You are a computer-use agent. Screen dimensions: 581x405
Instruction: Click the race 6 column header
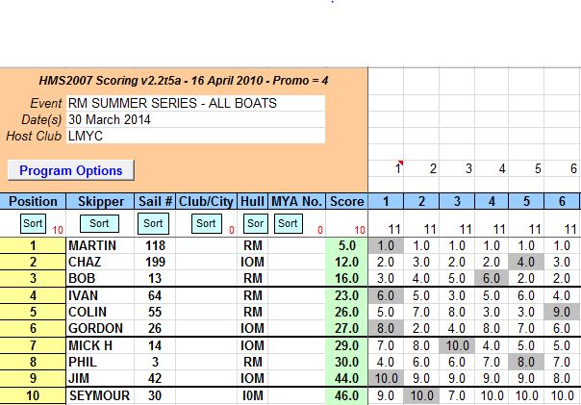pyautogui.click(x=563, y=201)
